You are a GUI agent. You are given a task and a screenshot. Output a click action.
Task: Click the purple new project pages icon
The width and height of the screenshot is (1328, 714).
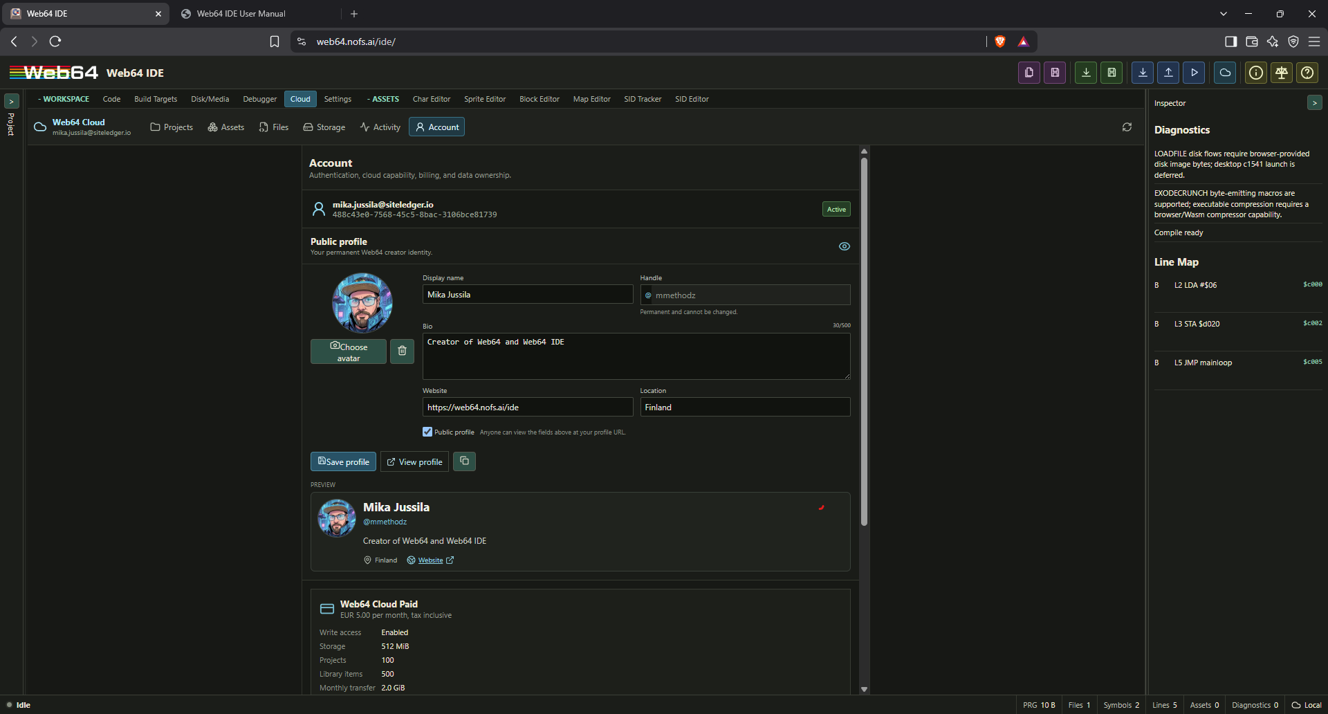click(1029, 73)
